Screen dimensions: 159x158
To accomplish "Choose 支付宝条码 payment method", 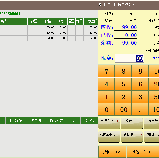I will tap(109, 137).
